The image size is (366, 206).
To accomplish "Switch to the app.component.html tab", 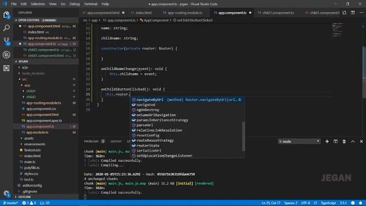I will (x=103, y=13).
